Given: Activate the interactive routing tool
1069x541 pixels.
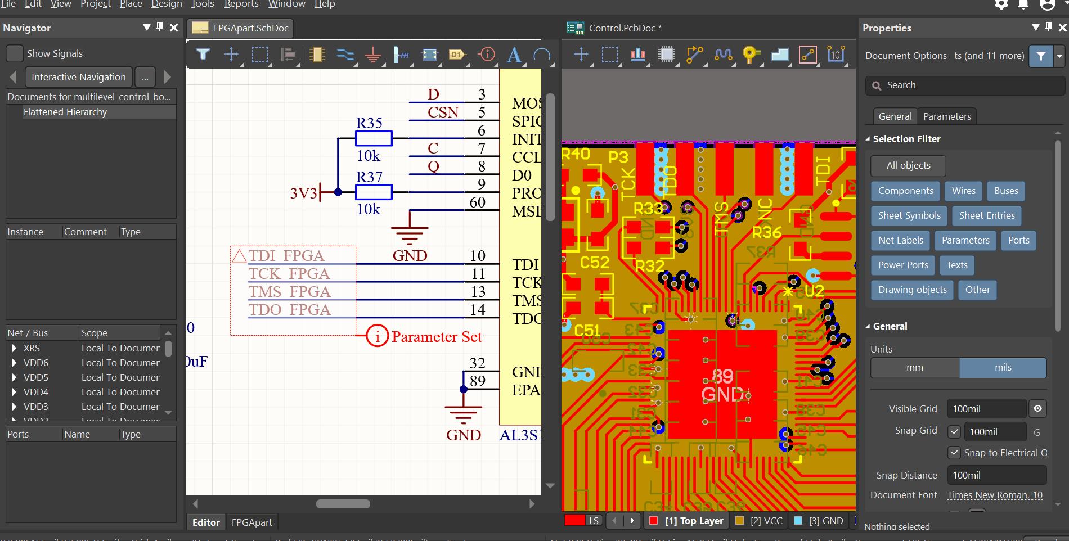Looking at the screenshot, I should coord(694,55).
